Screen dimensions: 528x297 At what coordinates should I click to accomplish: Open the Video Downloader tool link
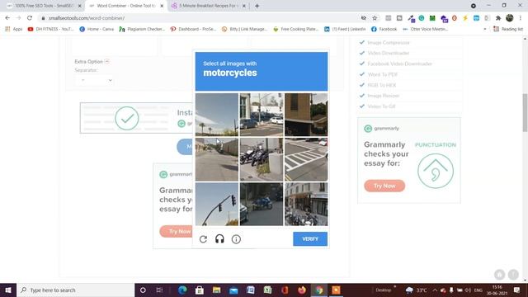[x=389, y=53]
